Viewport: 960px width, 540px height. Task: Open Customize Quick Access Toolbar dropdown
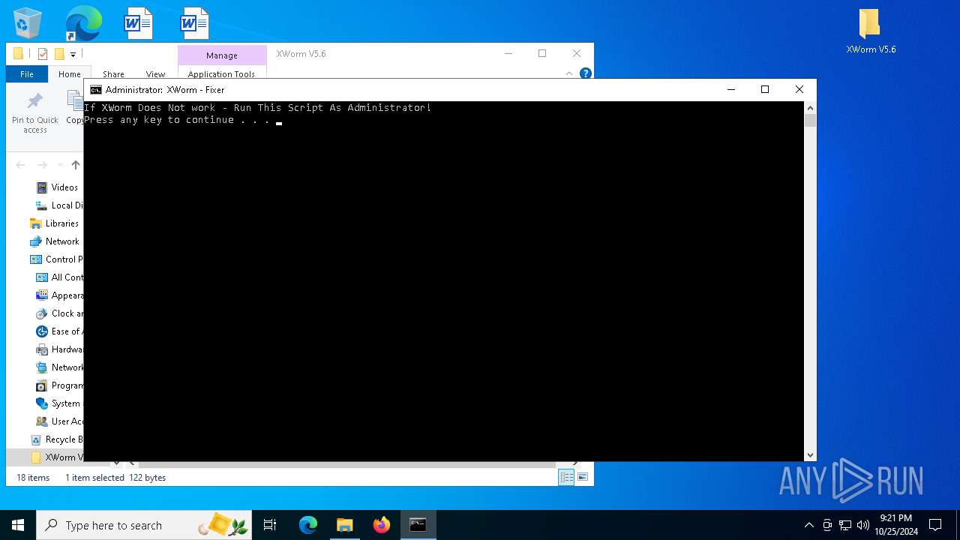pyautogui.click(x=73, y=54)
